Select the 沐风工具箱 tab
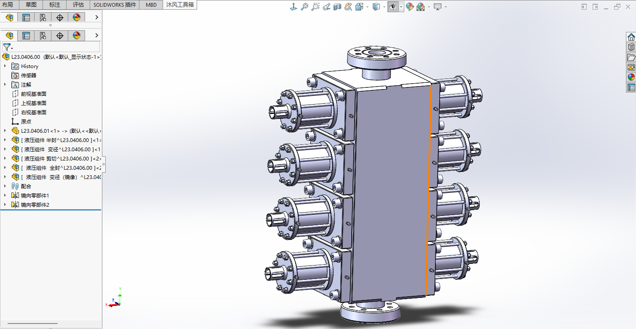 point(180,5)
